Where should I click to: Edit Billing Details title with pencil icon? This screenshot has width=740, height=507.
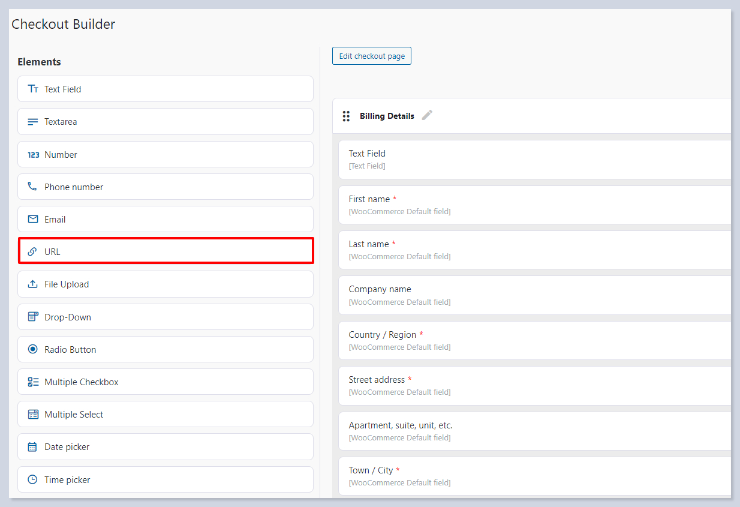pos(427,115)
